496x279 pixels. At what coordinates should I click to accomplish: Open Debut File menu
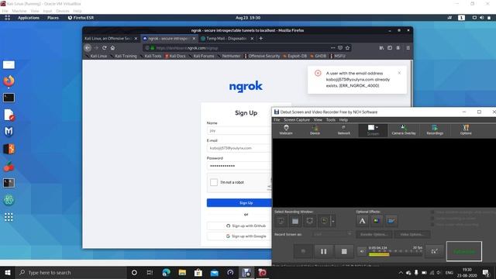coord(277,120)
